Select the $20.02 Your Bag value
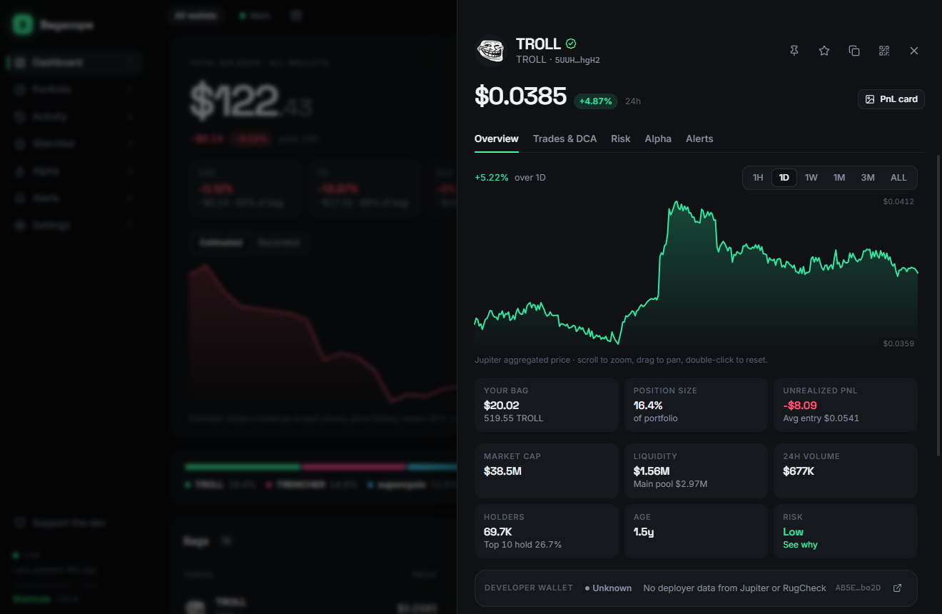942x614 pixels. (x=502, y=405)
